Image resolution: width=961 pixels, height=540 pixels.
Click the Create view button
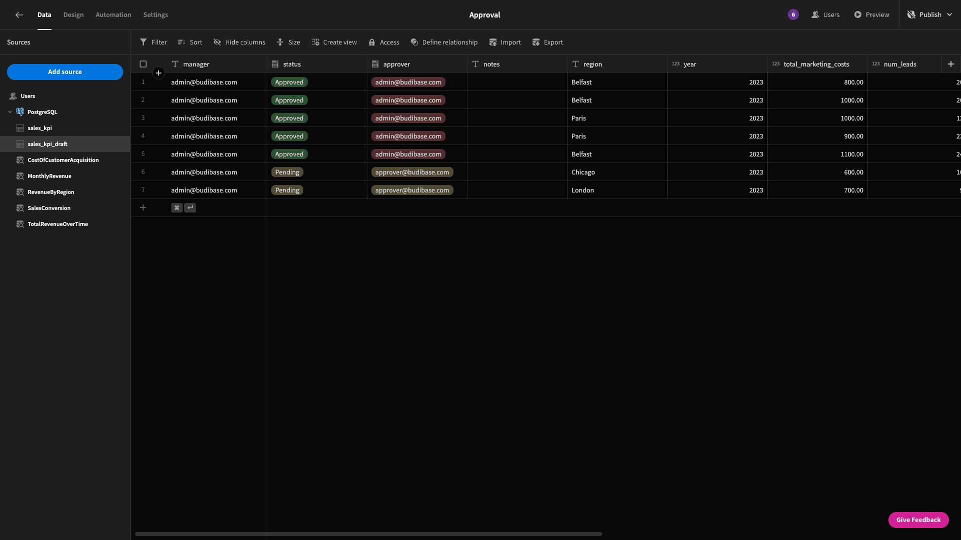(x=333, y=42)
